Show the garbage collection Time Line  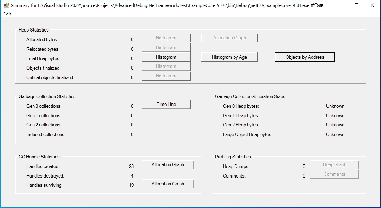tap(166, 105)
